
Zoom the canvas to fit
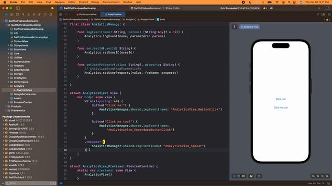pos(323,176)
